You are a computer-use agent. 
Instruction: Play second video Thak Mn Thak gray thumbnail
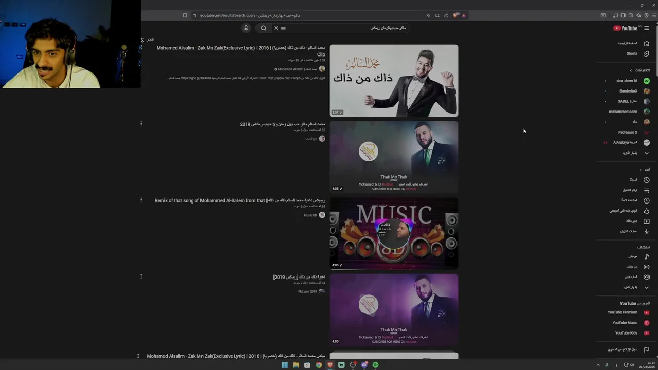[394, 157]
